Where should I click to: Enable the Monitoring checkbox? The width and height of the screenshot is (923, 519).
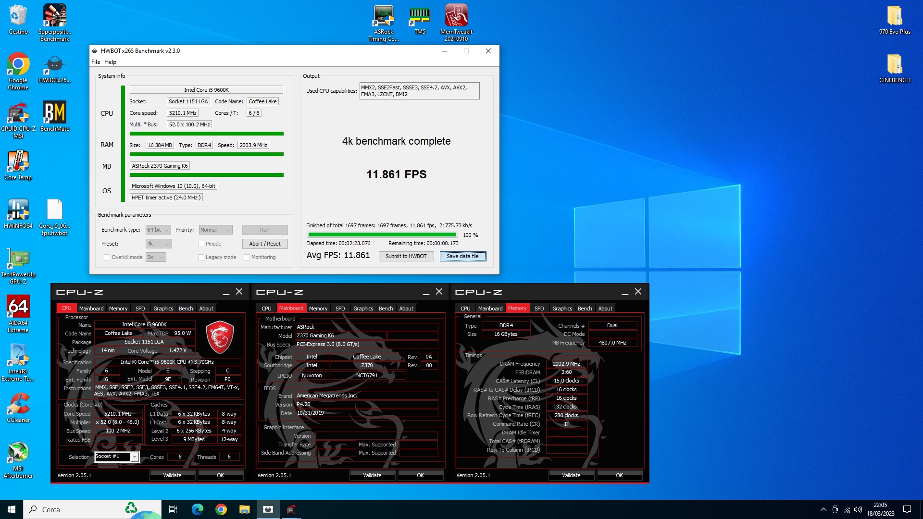[247, 257]
